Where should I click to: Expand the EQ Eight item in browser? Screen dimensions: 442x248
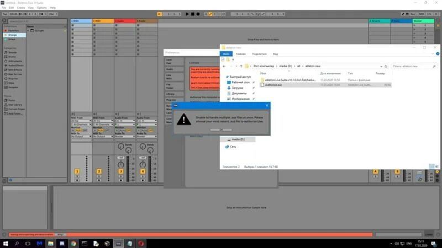coord(28,30)
